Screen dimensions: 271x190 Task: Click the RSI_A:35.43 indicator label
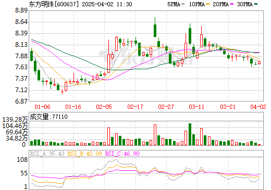coord(47,154)
